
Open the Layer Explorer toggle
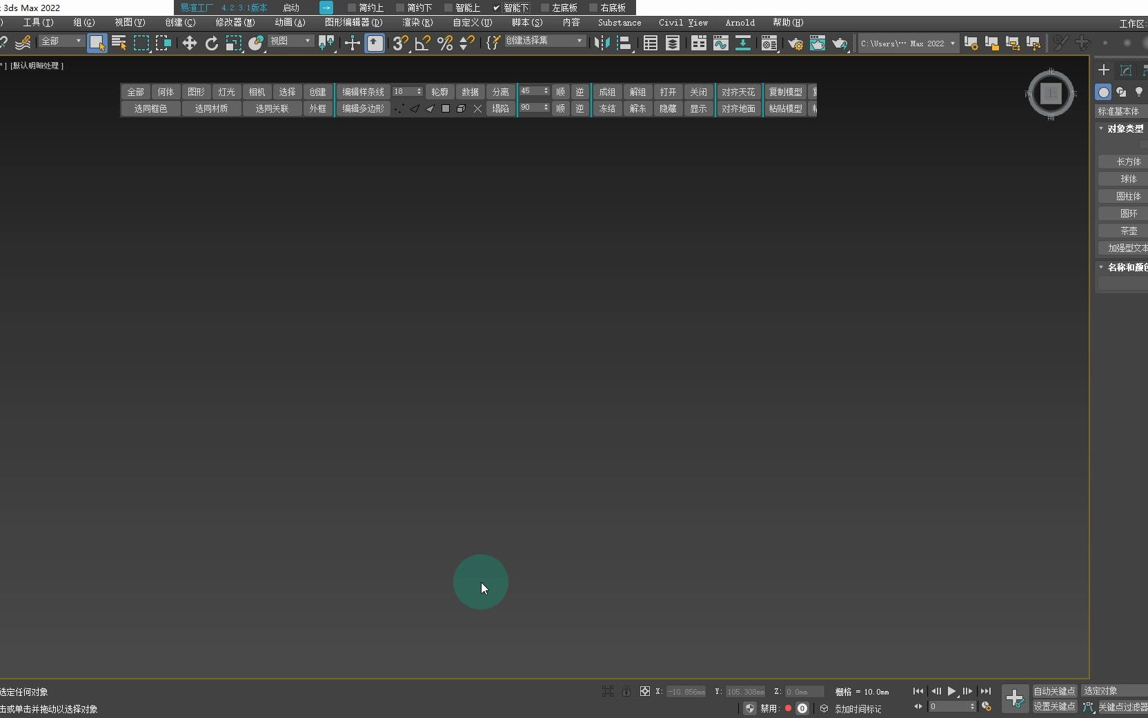click(672, 43)
